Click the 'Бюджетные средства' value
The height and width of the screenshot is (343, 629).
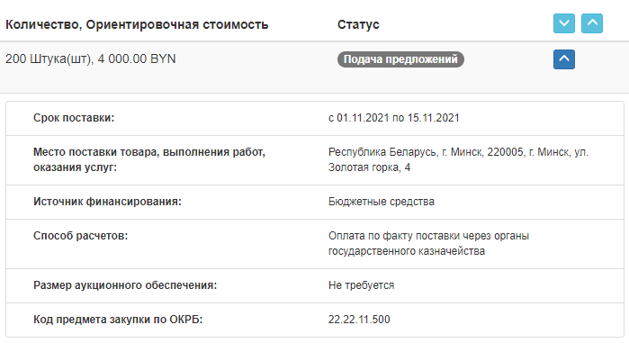[382, 202]
